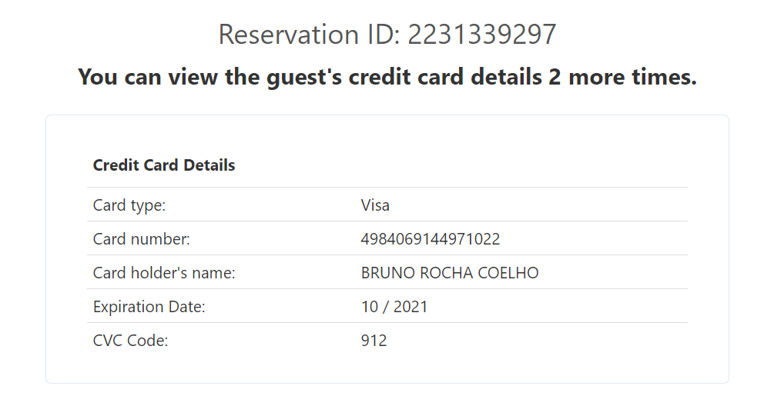This screenshot has height=396, width=774.
Task: Click the "CVC Code:" label
Action: 130,341
